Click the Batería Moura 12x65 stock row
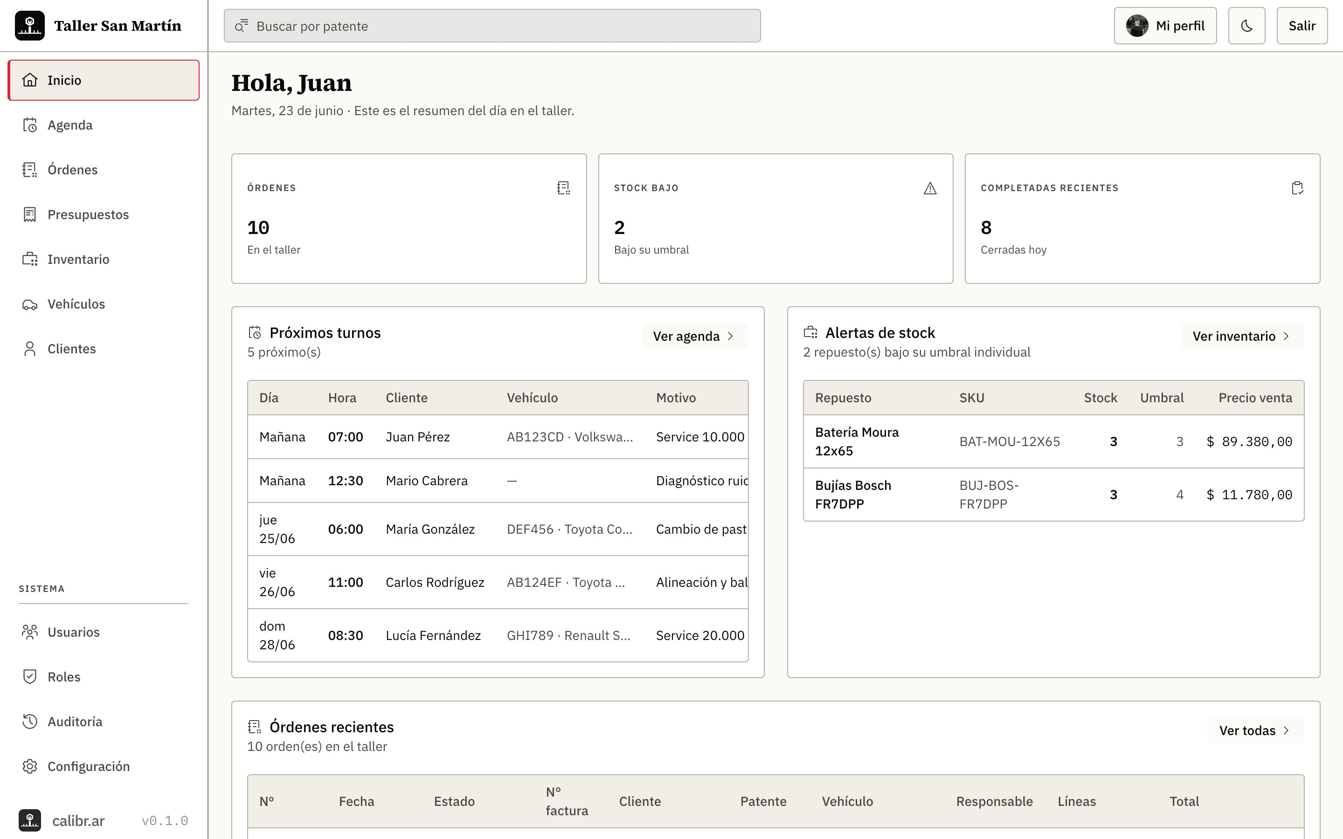Viewport: 1343px width, 839px height. [x=1053, y=442]
